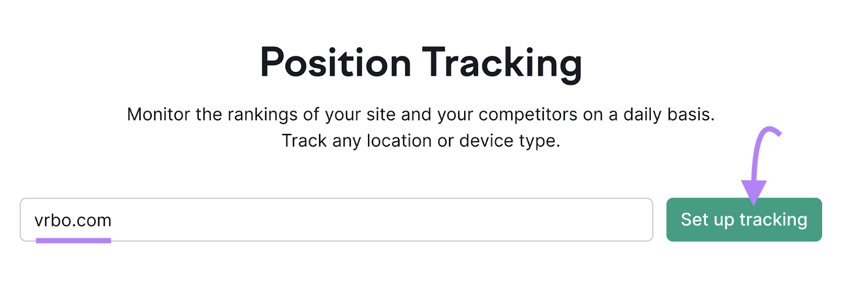
Task: Click the 'Monitor the rankings' description line
Action: point(421,115)
